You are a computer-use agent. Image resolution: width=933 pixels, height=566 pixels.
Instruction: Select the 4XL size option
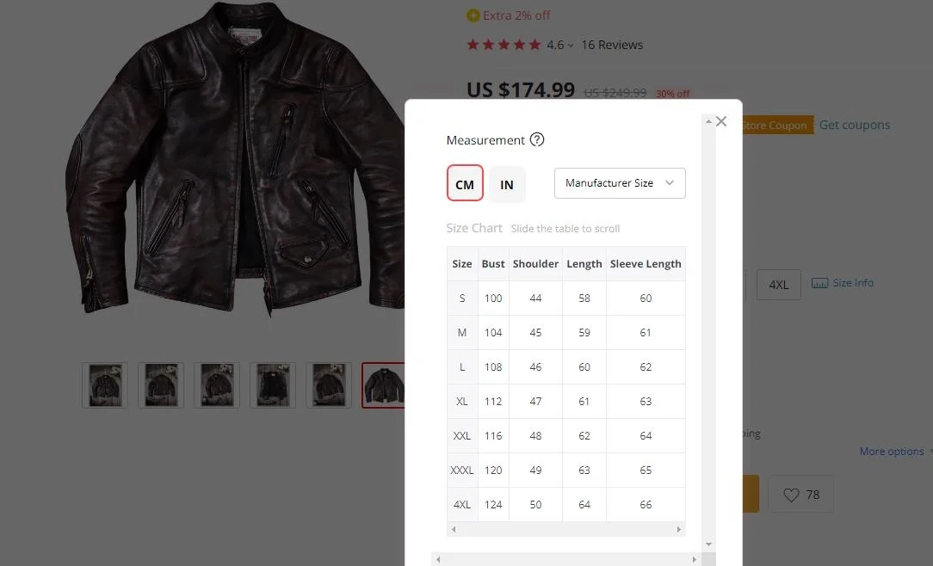[778, 285]
